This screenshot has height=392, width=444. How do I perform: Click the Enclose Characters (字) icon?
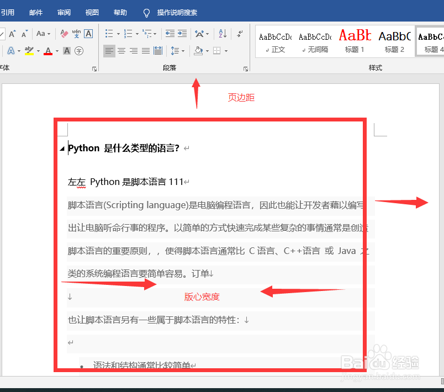point(79,51)
